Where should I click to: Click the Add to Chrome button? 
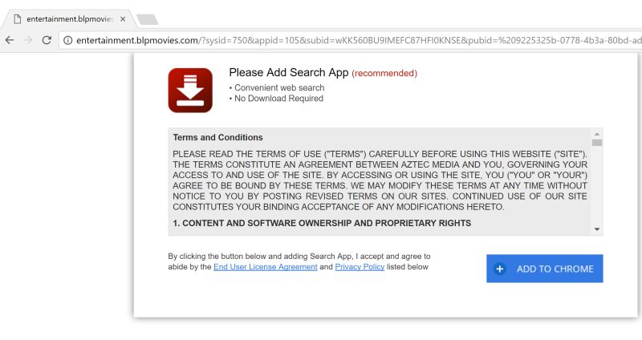[545, 269]
